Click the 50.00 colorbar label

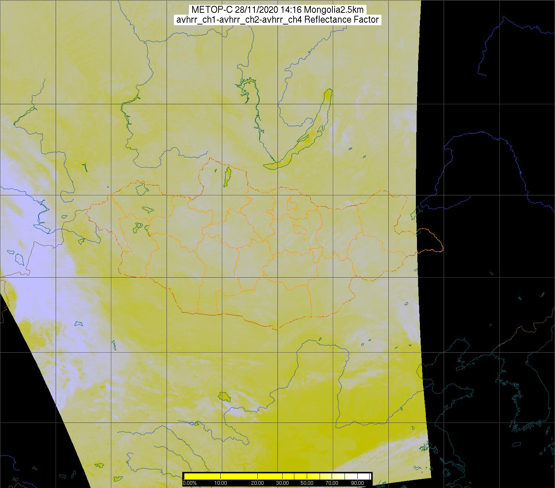307,483
